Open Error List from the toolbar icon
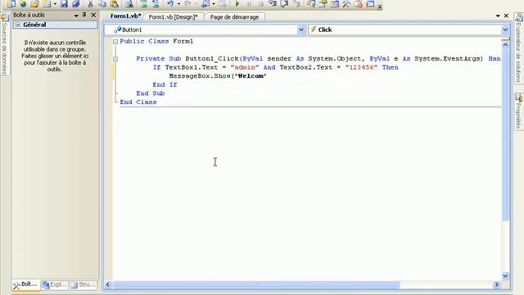Screen dimensions: 524x295 point(359,3)
